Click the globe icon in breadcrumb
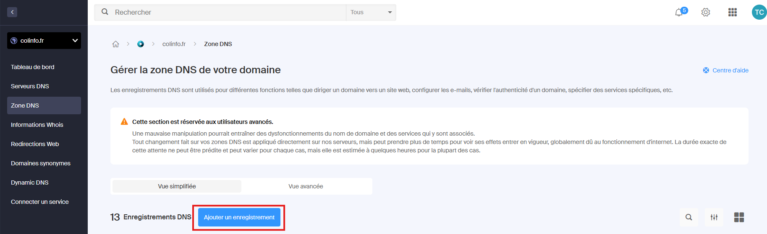Screen dimensions: 767x234 [x=141, y=44]
